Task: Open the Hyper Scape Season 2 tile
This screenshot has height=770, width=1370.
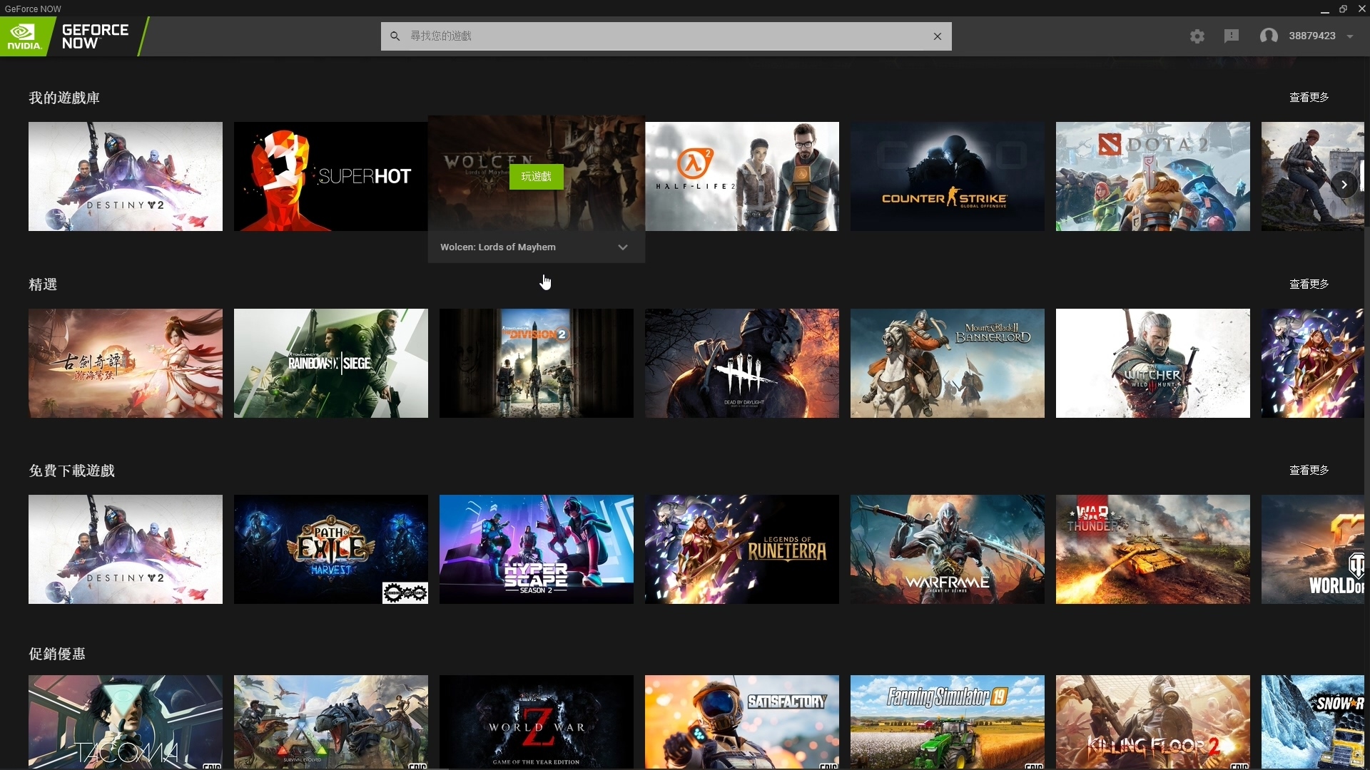Action: [x=537, y=550]
